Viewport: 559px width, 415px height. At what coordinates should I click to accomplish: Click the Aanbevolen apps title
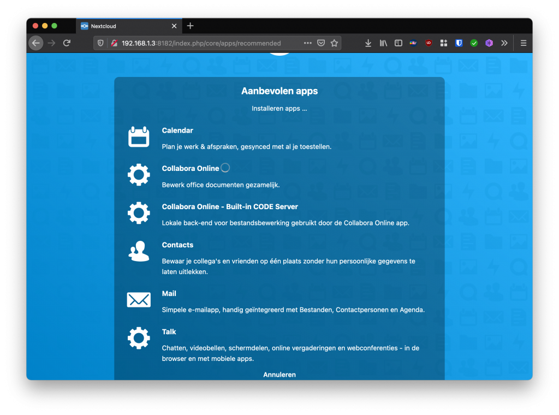[279, 91]
